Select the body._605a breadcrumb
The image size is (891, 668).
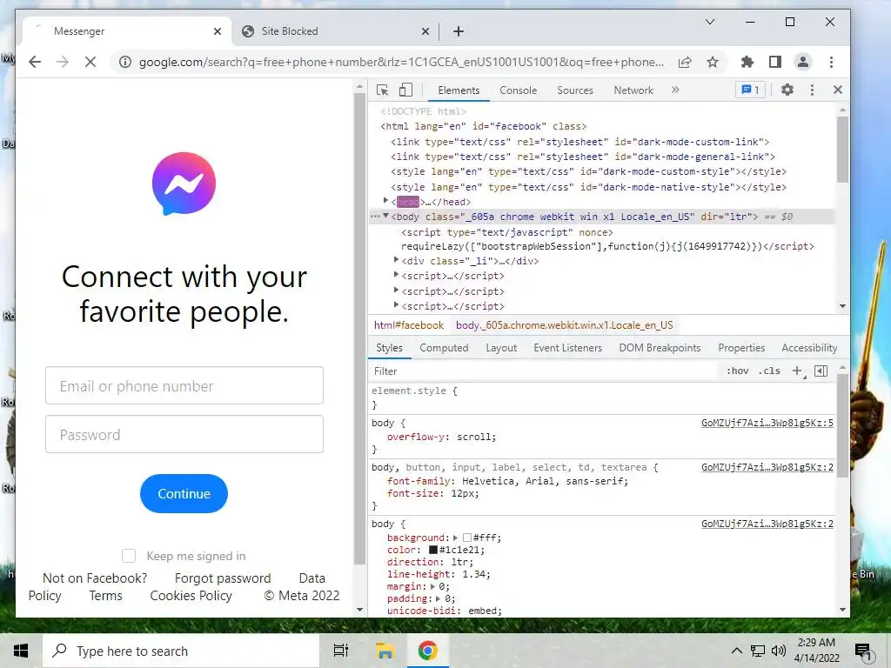[x=564, y=325]
